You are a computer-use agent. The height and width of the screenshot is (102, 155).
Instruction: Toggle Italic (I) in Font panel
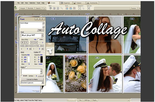point(26,42)
